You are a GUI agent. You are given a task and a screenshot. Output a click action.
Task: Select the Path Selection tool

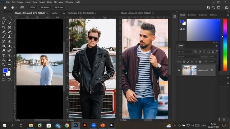point(9,55)
